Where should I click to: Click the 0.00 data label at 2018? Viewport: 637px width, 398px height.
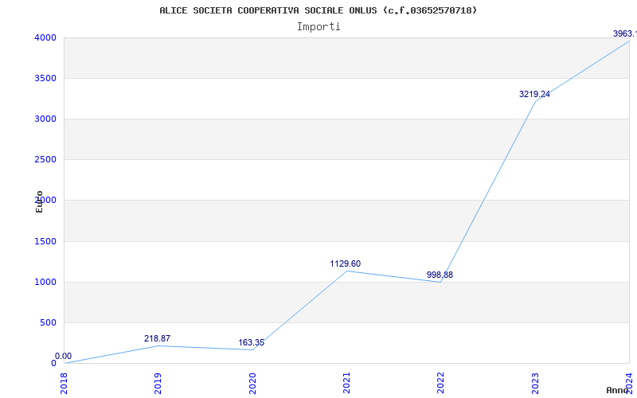tap(64, 356)
